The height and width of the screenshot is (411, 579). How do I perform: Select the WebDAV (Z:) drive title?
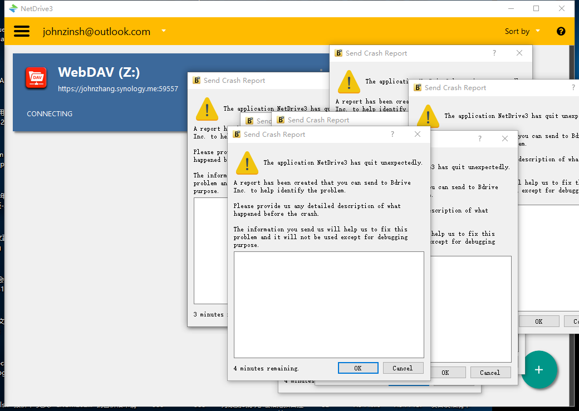[x=99, y=72]
